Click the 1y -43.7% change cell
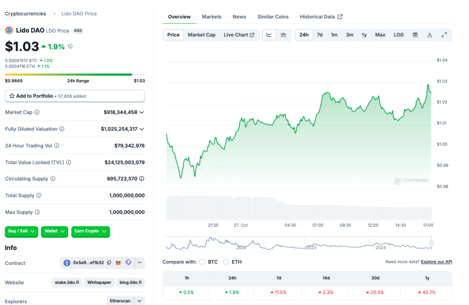 coord(427,293)
